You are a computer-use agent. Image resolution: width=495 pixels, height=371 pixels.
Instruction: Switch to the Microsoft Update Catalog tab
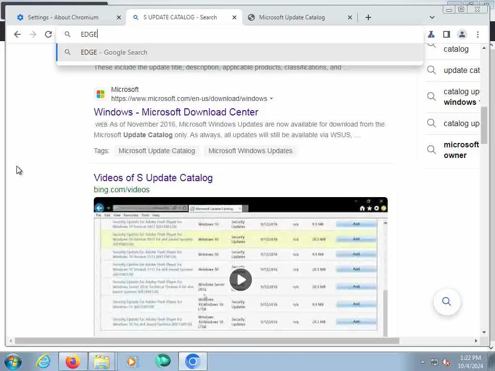click(292, 17)
